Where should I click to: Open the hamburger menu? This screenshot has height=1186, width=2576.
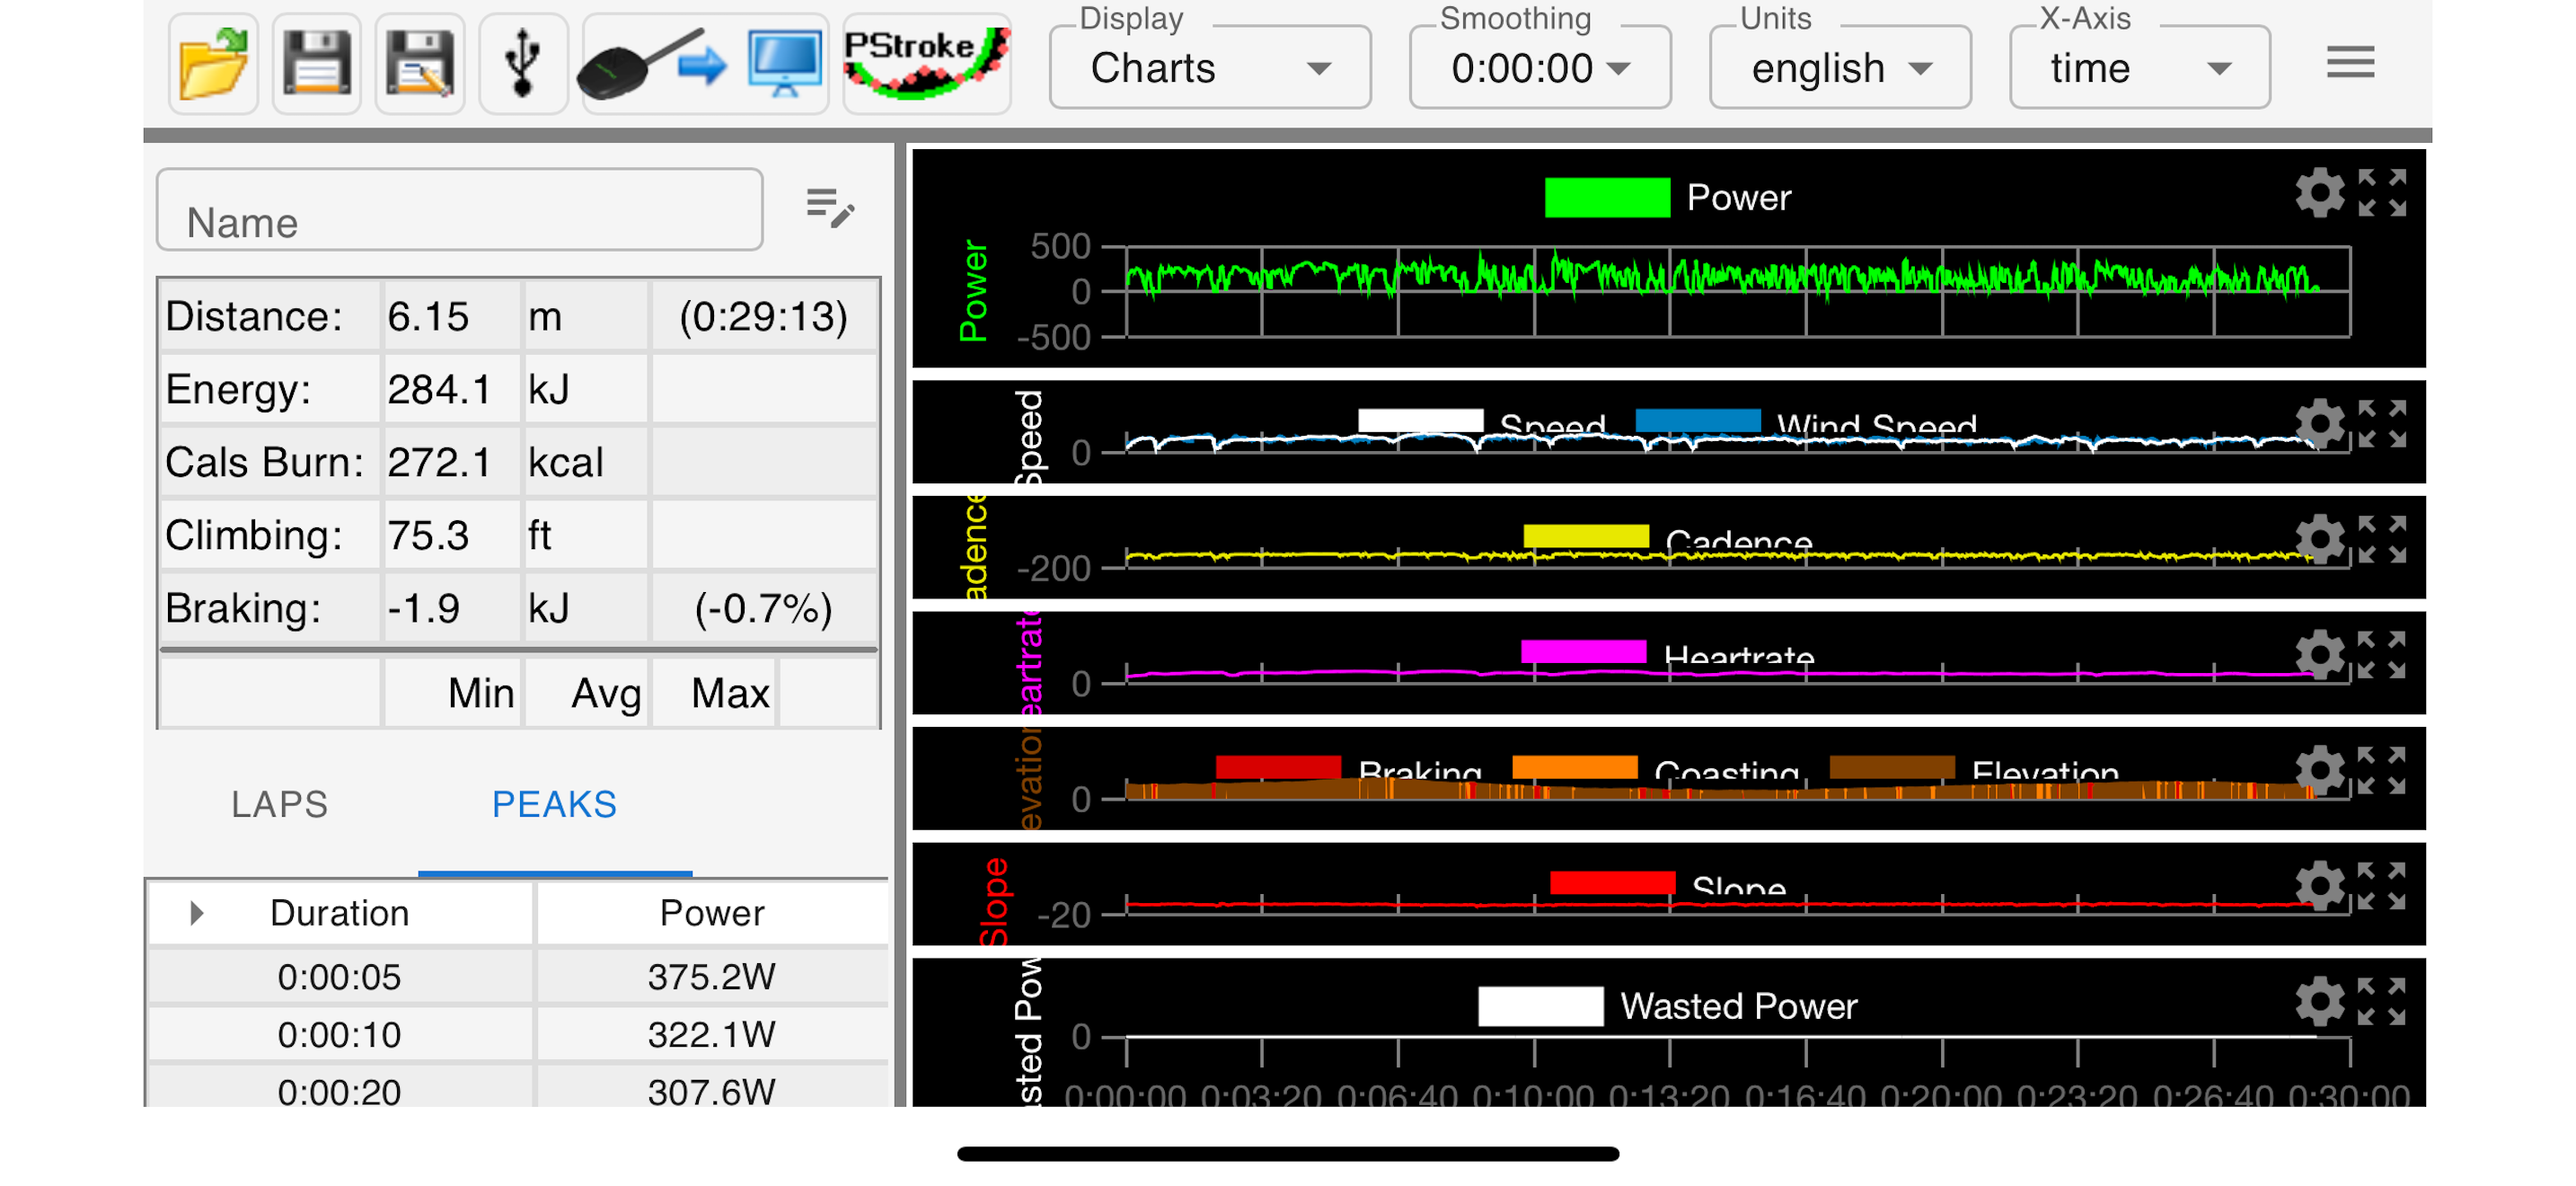[2350, 63]
